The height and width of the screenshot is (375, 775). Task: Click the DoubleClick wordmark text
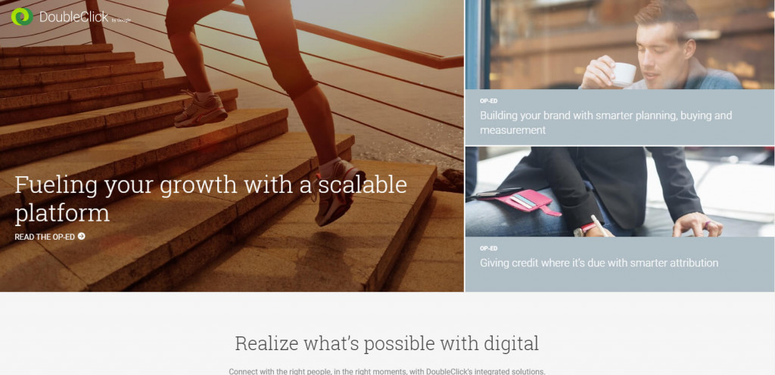[73, 17]
